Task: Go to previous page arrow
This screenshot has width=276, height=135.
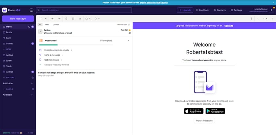Action: tap(258, 18)
